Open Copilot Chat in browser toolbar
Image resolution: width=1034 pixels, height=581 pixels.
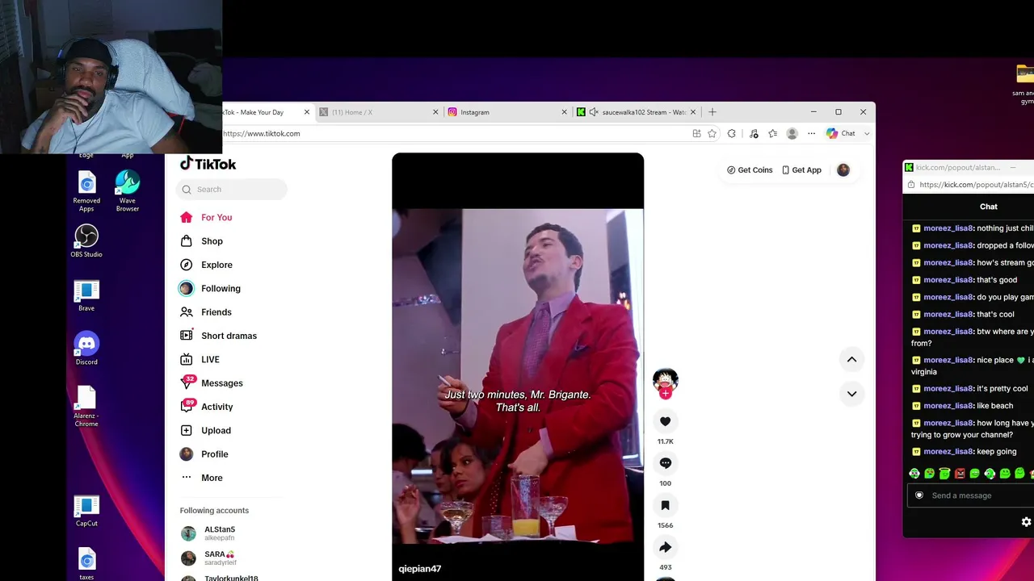click(841, 133)
